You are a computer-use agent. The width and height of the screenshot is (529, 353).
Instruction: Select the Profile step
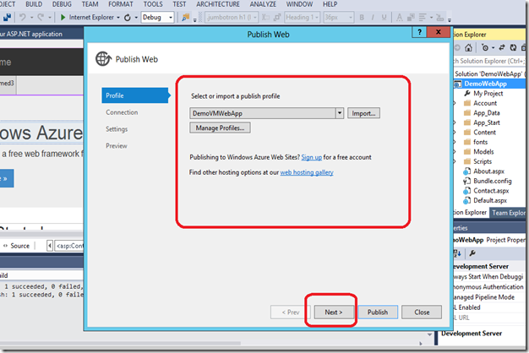coord(135,95)
